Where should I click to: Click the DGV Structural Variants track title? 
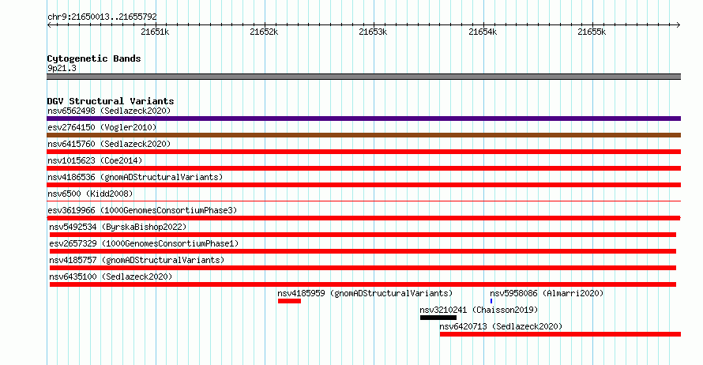click(111, 101)
